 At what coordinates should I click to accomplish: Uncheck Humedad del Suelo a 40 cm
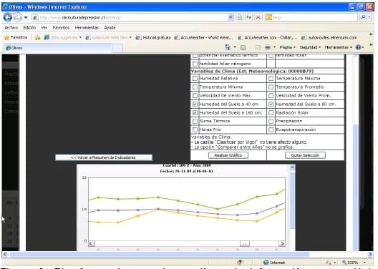click(195, 104)
